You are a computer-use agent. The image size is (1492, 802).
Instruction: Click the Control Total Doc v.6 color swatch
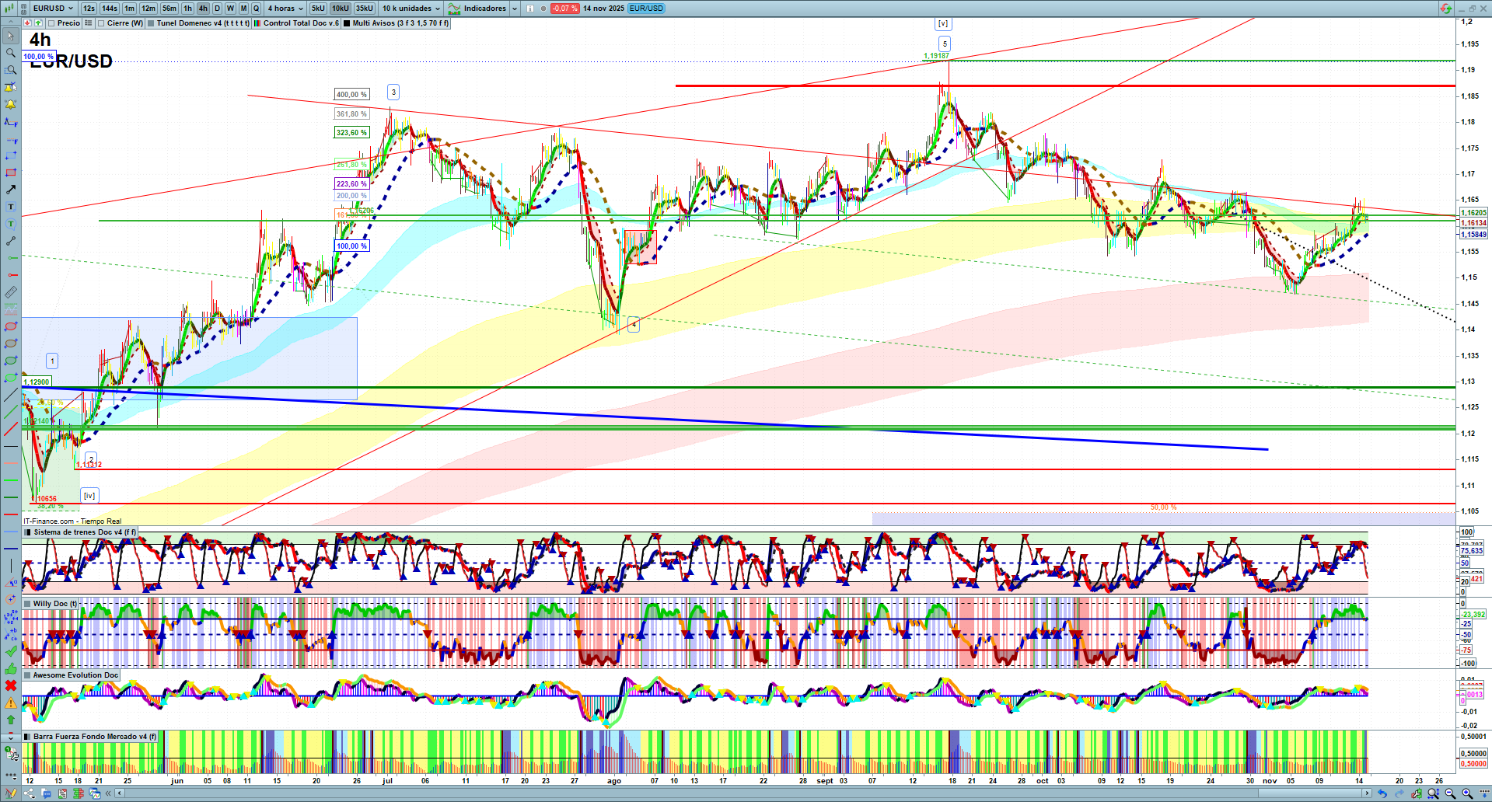(x=257, y=23)
